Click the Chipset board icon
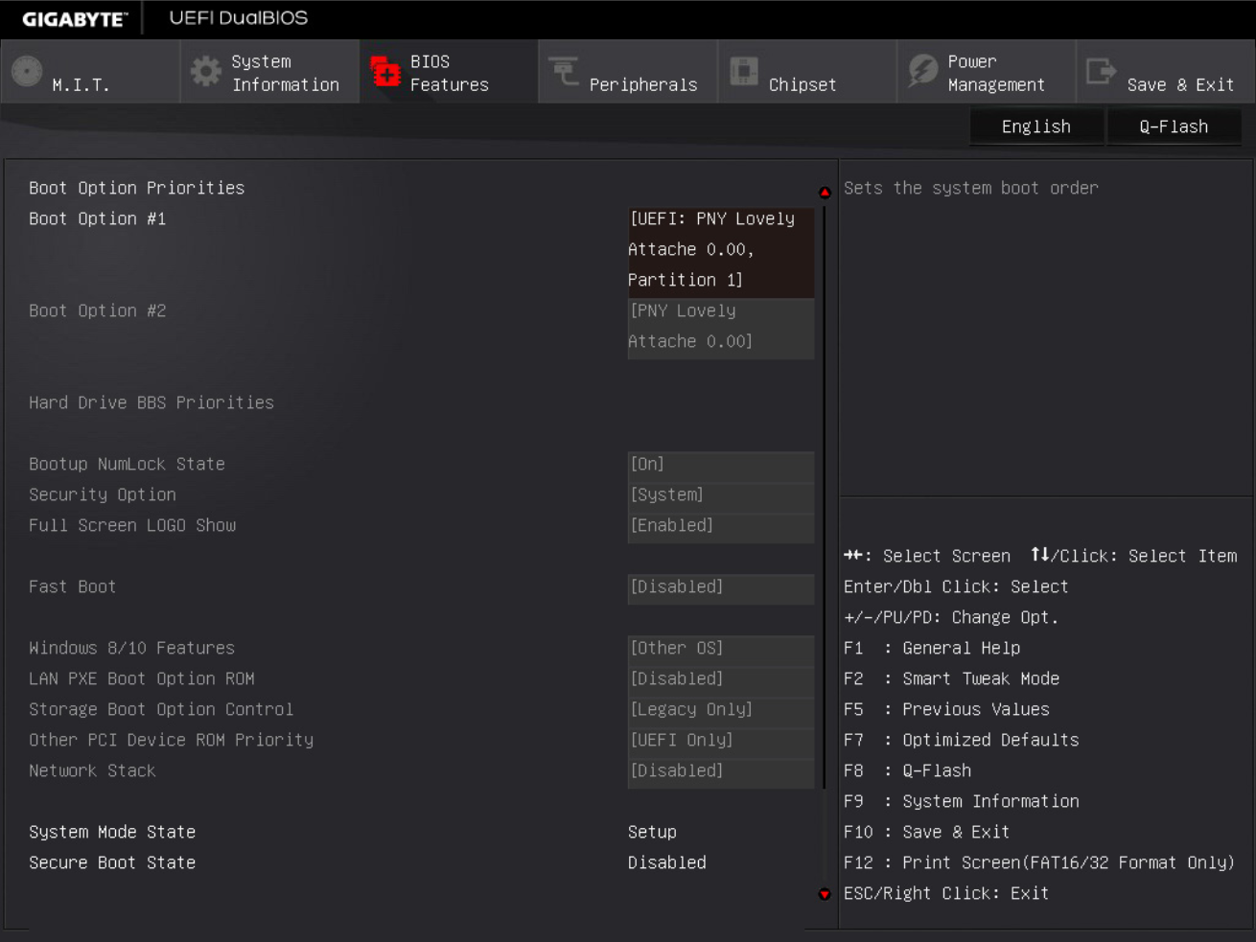This screenshot has width=1256, height=942. (744, 71)
